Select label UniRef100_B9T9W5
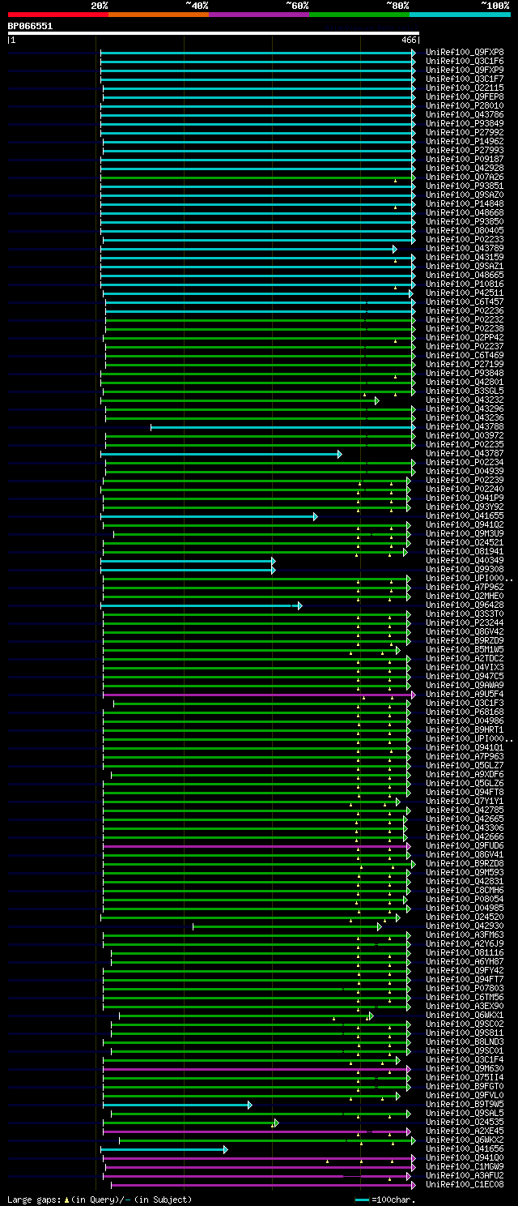Image resolution: width=518 pixels, height=1206 pixels. pos(465,1104)
